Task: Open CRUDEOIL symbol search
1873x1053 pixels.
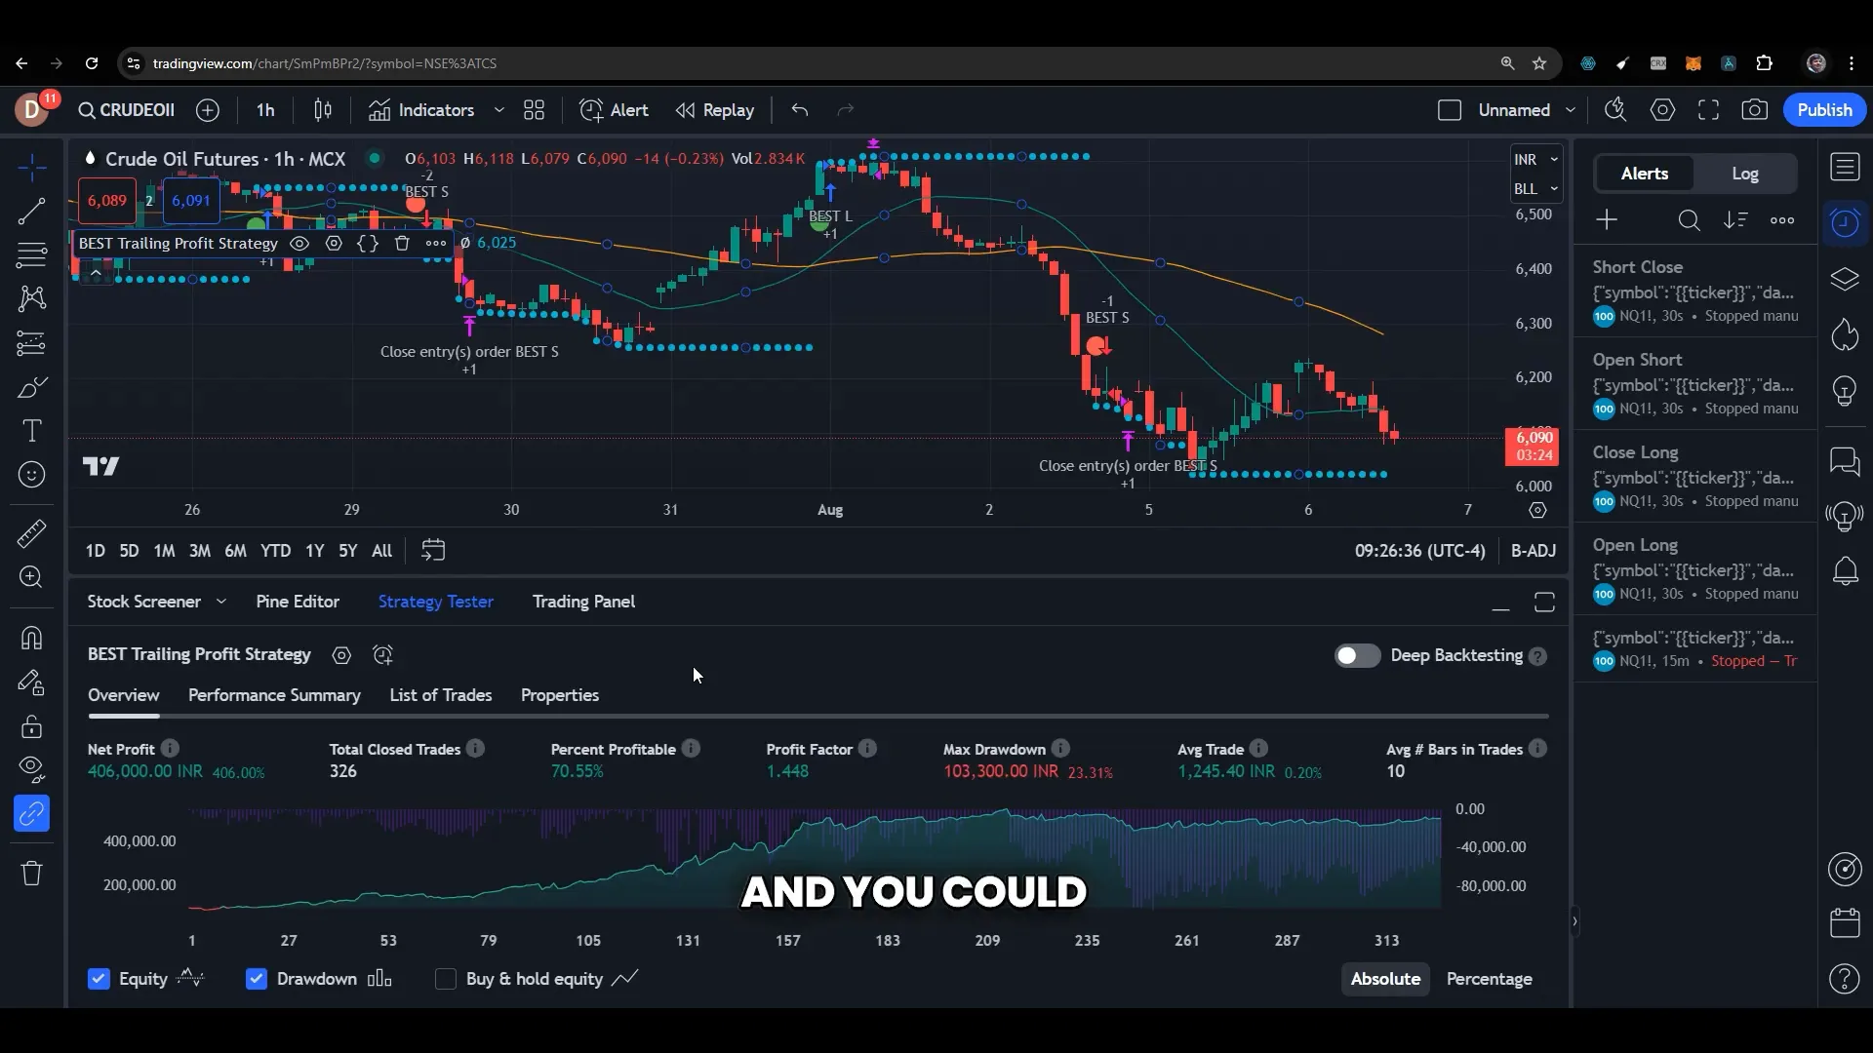Action: 127,110
